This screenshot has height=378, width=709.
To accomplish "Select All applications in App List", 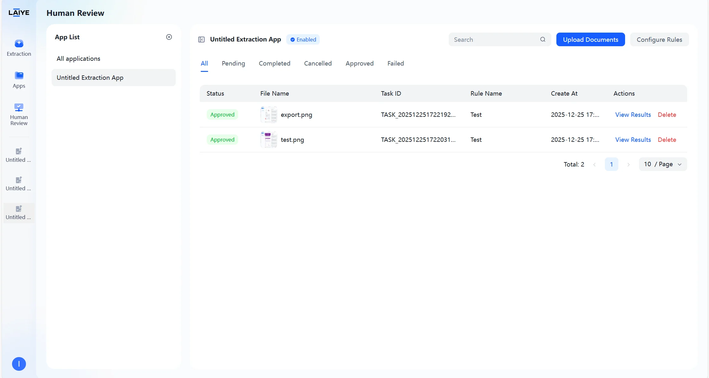I will click(x=113, y=59).
